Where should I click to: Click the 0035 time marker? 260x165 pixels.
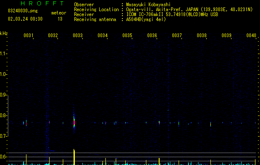(x=127, y=35)
